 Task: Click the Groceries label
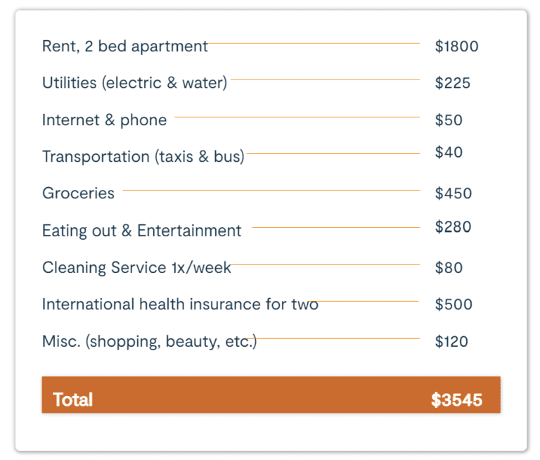tap(78, 193)
